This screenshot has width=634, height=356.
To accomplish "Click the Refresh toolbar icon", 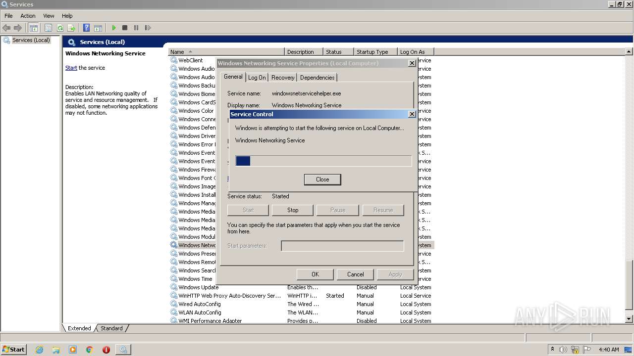I will (60, 28).
